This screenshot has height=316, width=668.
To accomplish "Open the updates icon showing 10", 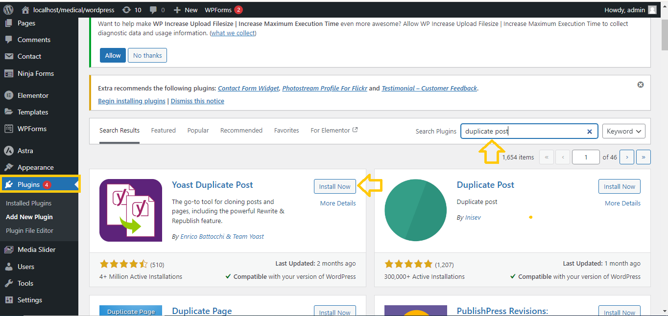I will [x=127, y=10].
